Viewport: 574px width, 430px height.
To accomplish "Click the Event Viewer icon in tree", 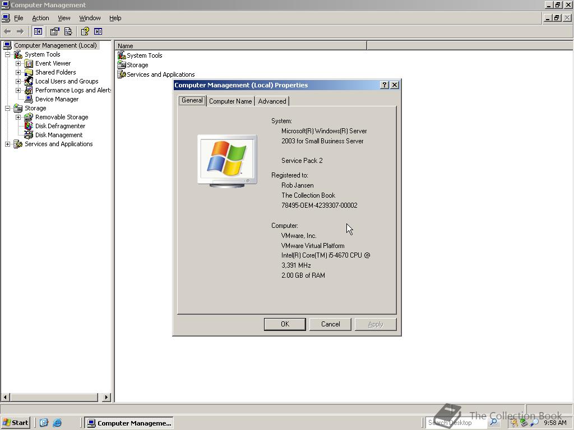I will click(x=29, y=64).
